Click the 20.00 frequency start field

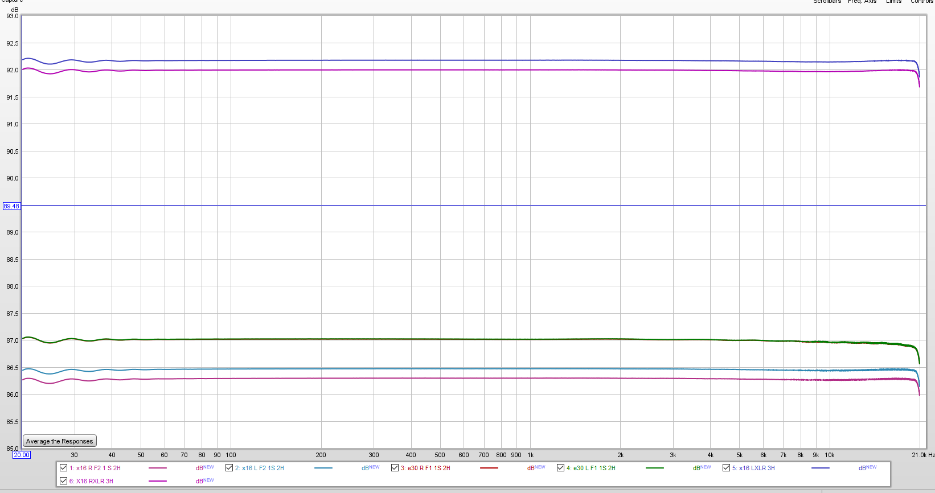(x=22, y=455)
